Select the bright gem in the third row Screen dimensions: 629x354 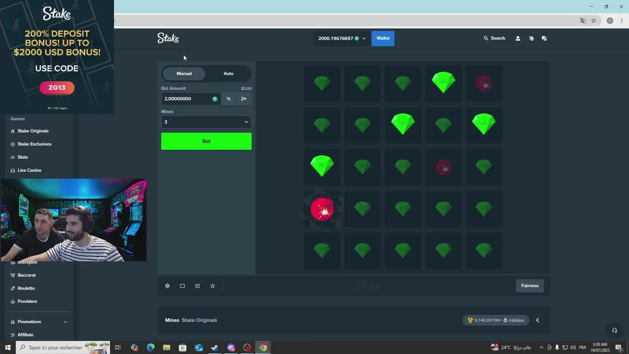pos(322,166)
